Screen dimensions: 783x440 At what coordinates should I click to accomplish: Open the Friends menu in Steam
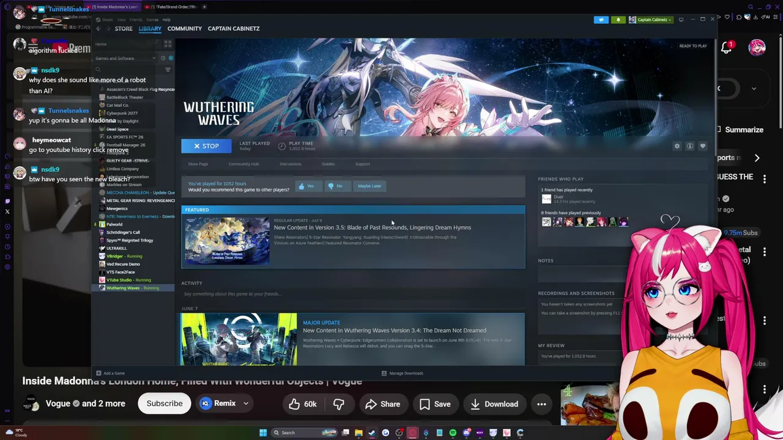point(136,20)
